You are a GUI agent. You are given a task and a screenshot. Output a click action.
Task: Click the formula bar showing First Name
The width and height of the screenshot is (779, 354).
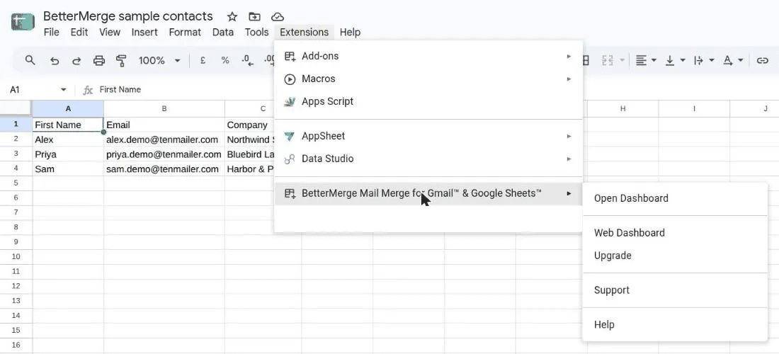120,90
